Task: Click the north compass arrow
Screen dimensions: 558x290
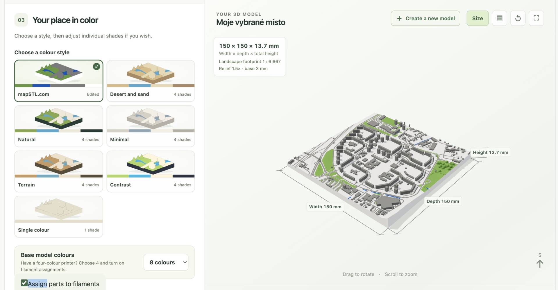Action: pos(540,264)
